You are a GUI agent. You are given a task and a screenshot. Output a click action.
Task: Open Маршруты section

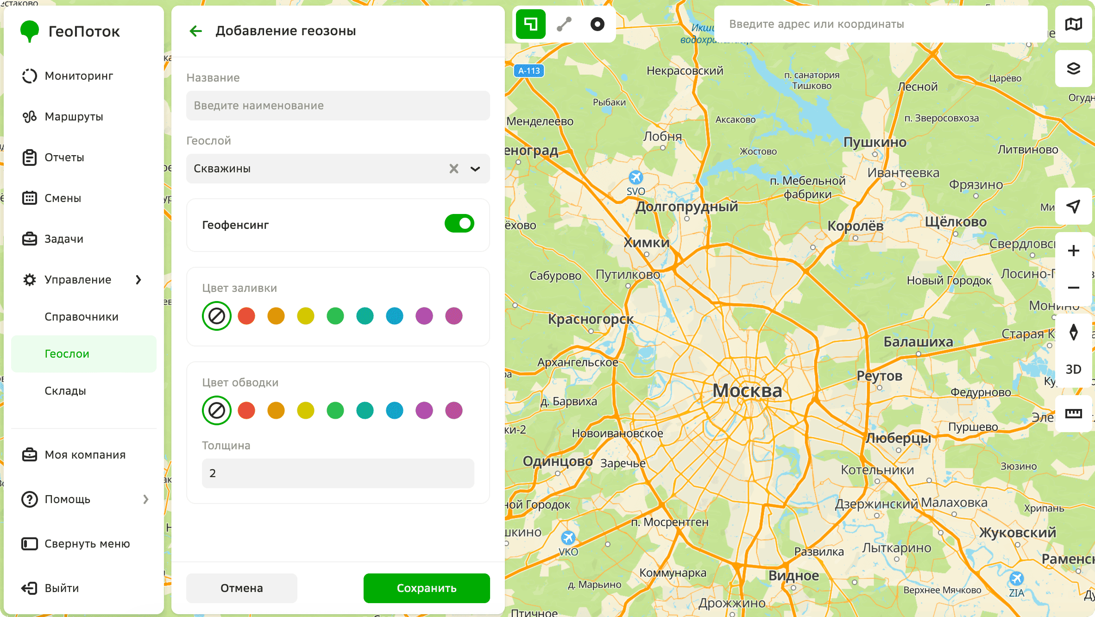pos(83,117)
